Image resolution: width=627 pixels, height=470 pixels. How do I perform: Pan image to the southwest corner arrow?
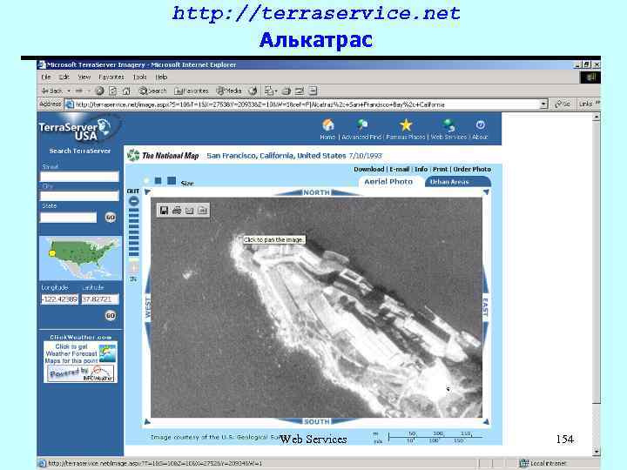coord(147,421)
